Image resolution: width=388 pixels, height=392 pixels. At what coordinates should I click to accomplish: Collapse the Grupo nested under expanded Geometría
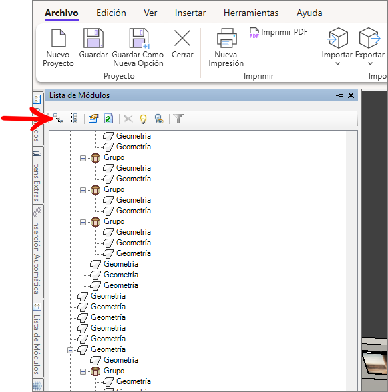click(x=83, y=371)
